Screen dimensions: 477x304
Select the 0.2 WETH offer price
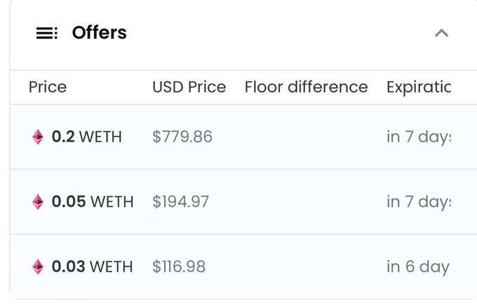click(86, 137)
